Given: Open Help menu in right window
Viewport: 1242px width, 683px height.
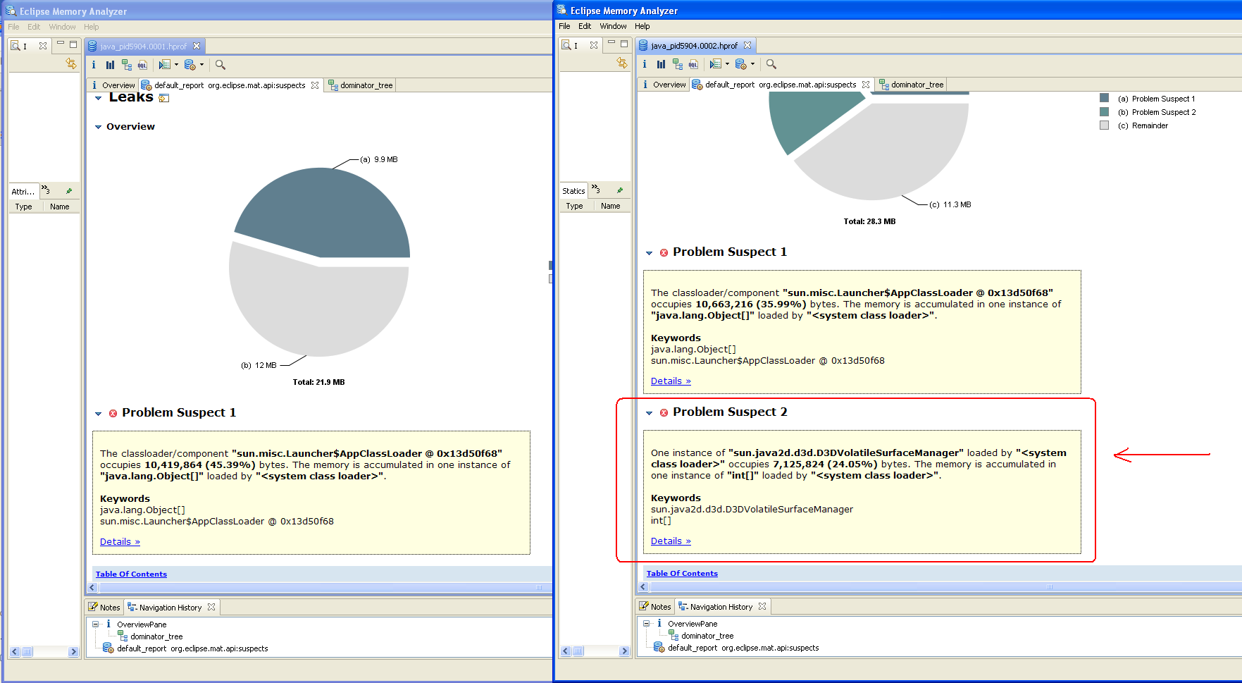Looking at the screenshot, I should coord(642,26).
